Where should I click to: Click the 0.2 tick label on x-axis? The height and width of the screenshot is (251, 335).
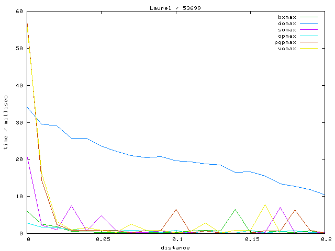click(326, 239)
